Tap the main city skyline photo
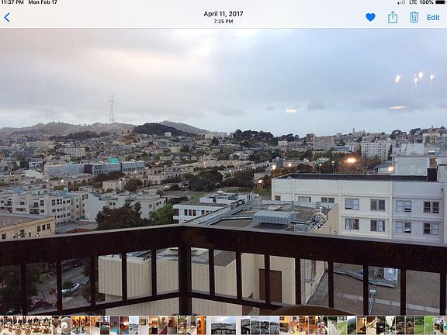 tap(223, 172)
